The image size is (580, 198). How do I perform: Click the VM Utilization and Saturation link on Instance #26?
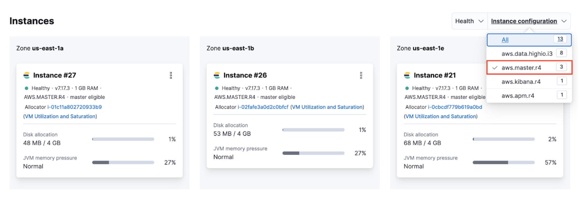point(327,107)
